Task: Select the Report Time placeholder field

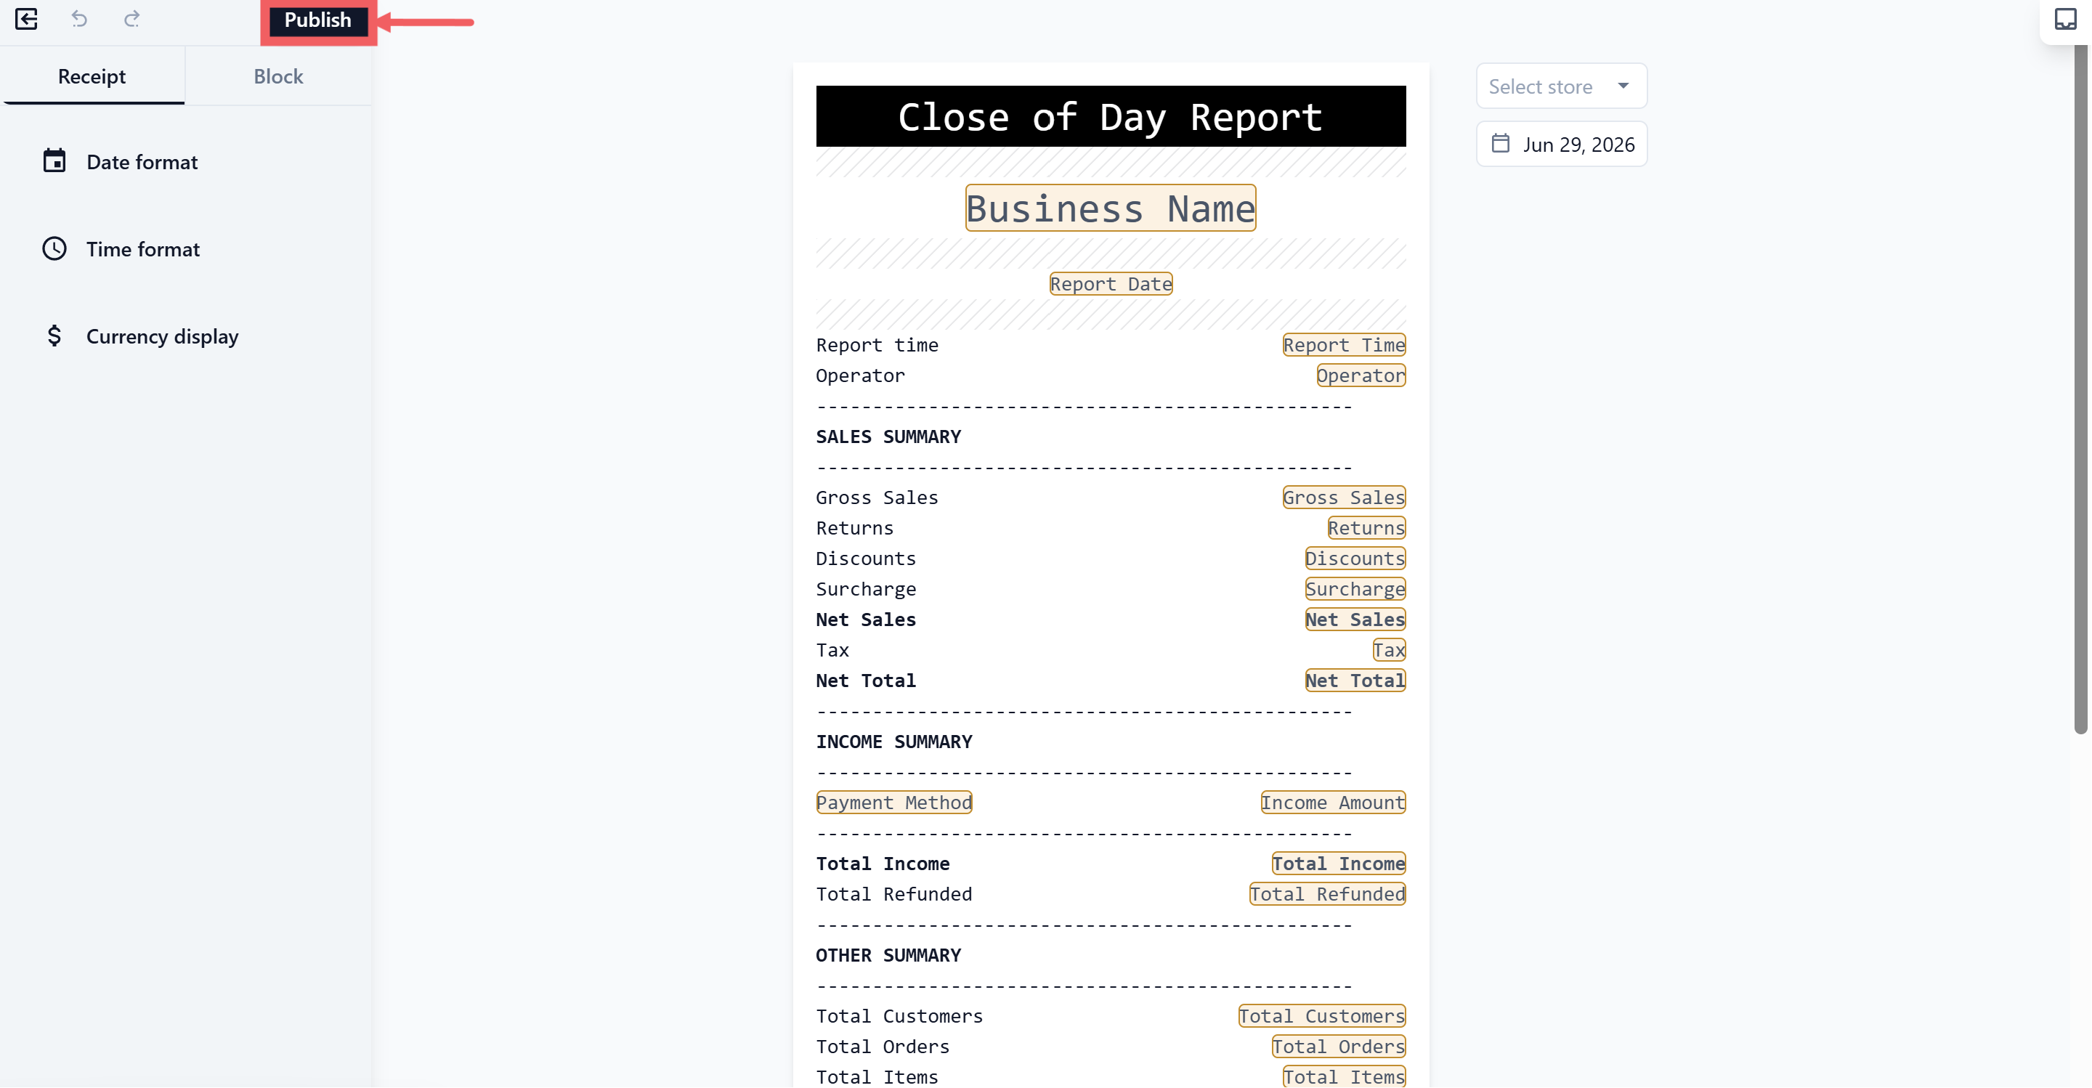Action: coord(1344,345)
